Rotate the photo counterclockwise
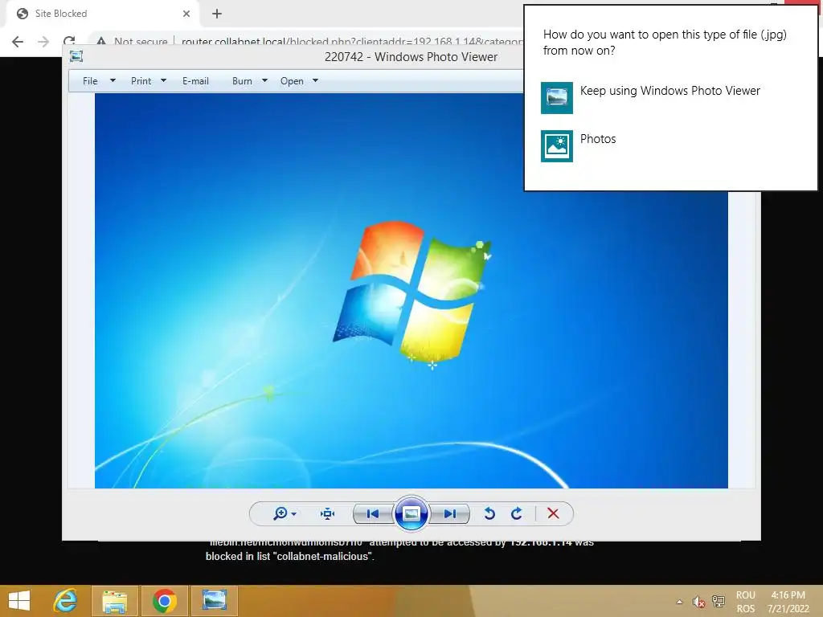 tap(489, 513)
